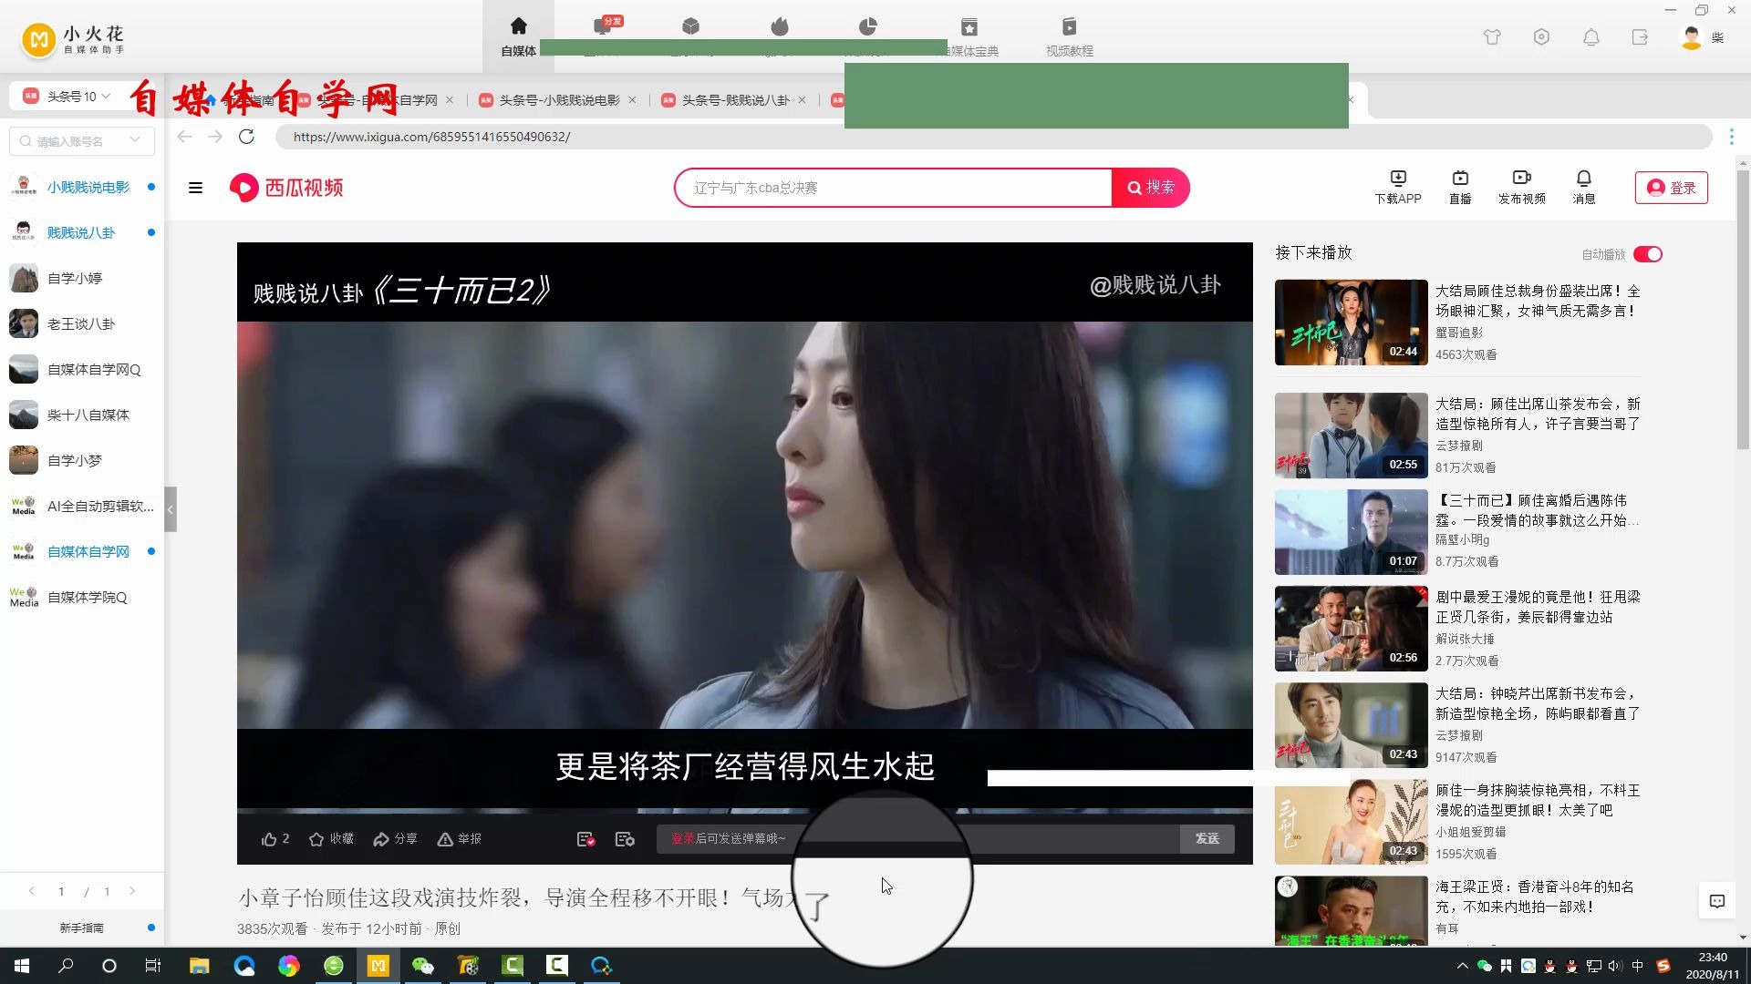This screenshot has width=1751, height=984.
Task: Click the 分享 share icon
Action: click(395, 839)
